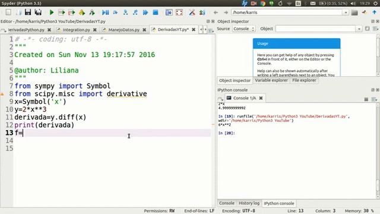Switch to the Console bottom tab

tap(227, 203)
